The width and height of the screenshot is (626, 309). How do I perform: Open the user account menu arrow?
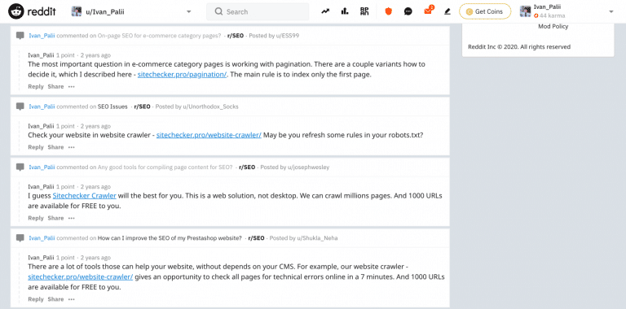click(x=611, y=11)
